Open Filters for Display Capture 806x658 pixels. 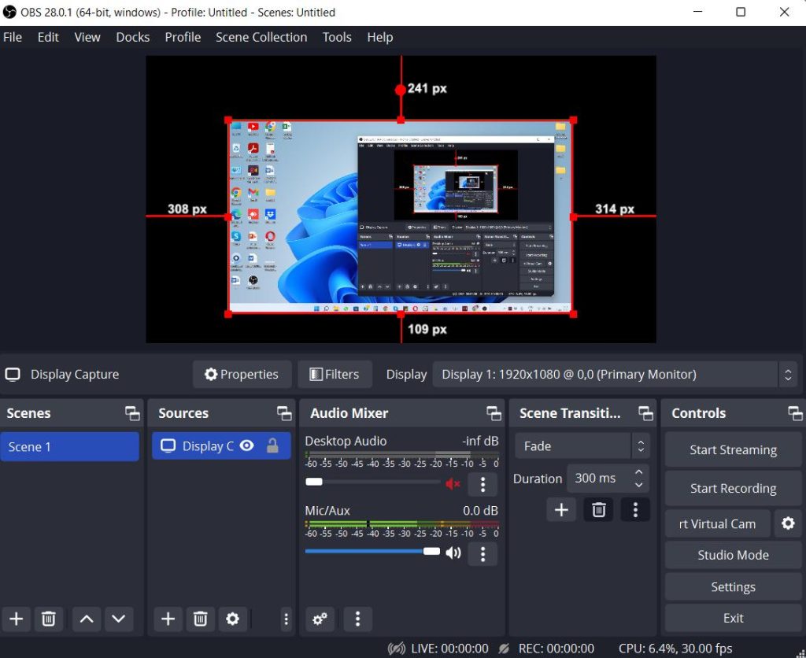[x=335, y=374]
